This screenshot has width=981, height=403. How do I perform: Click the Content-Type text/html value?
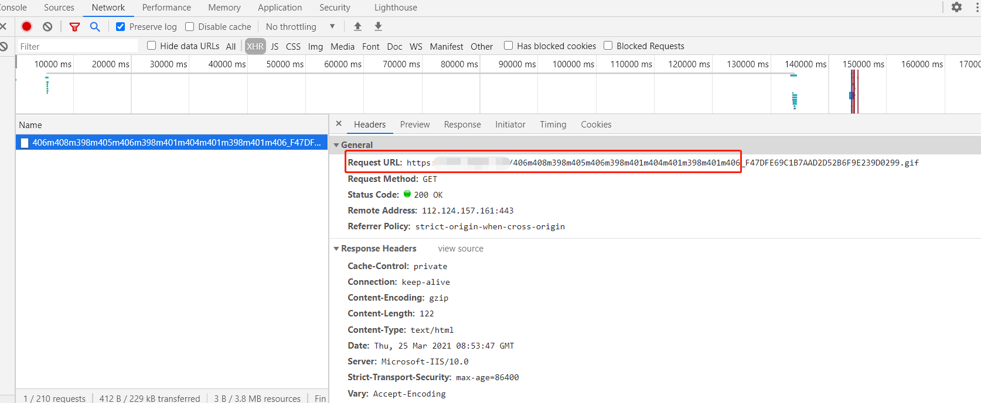click(432, 330)
